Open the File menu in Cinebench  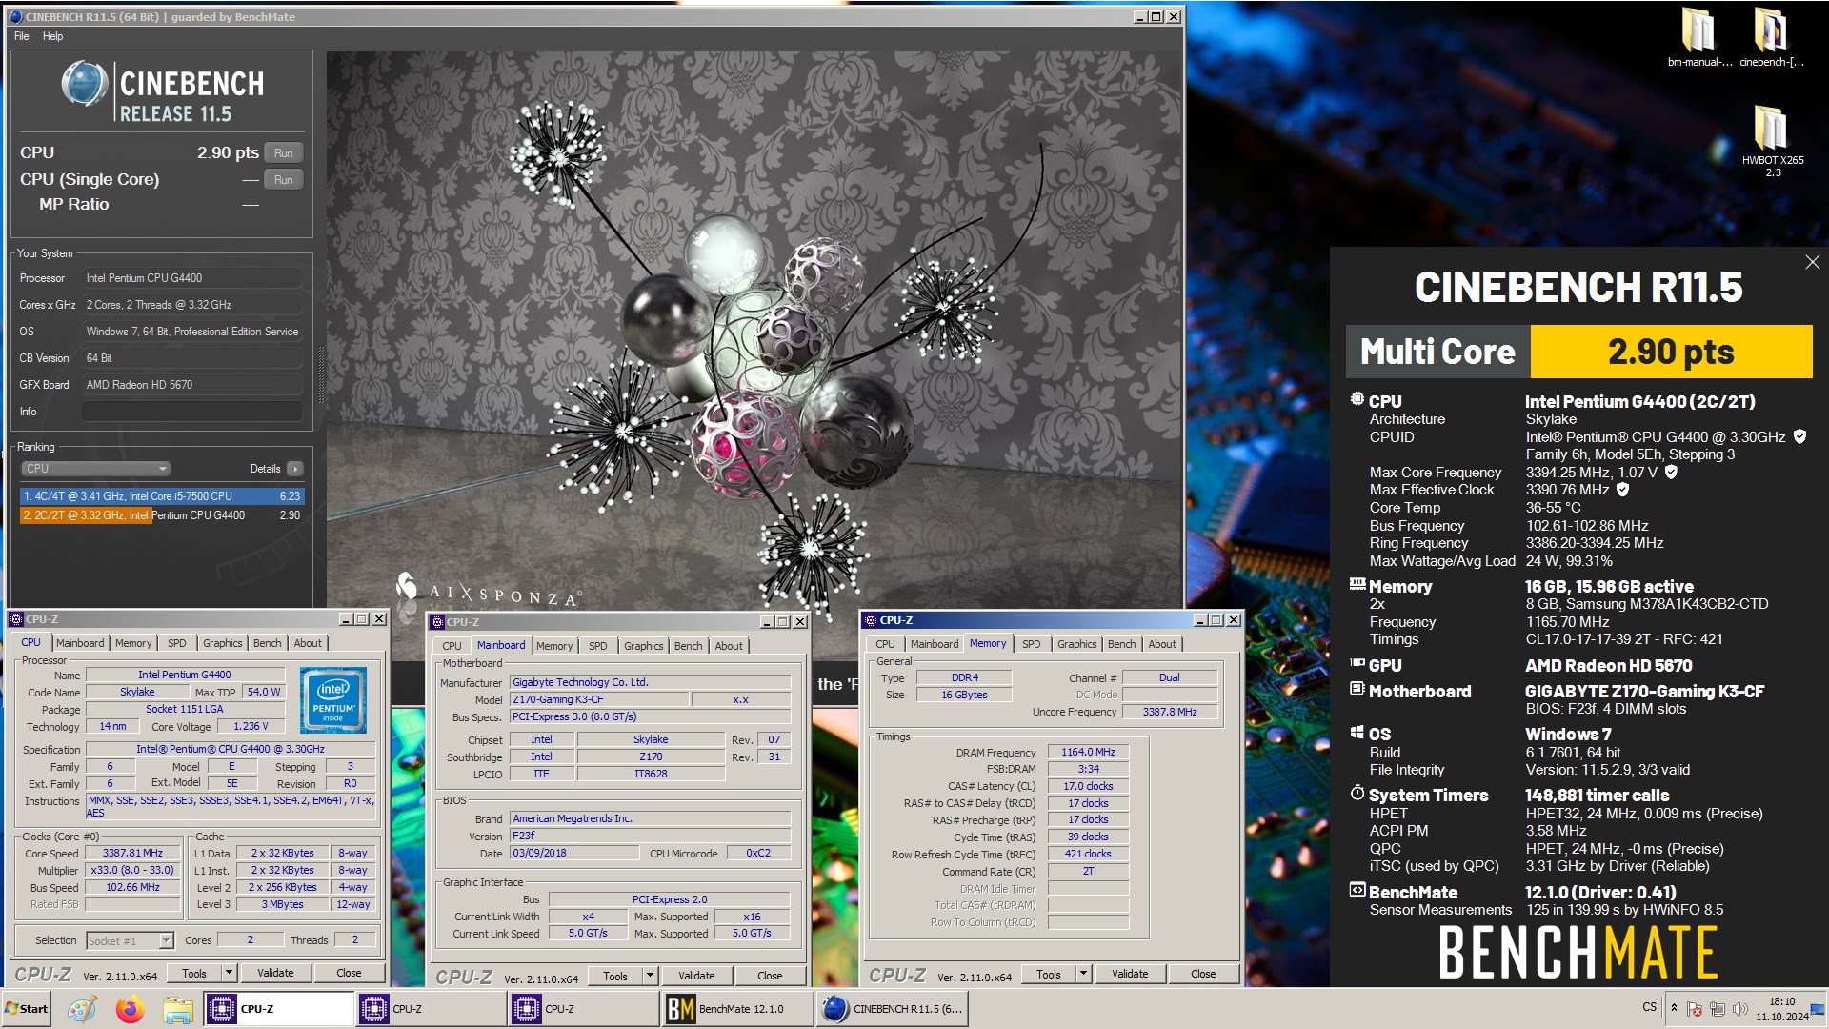[21, 36]
